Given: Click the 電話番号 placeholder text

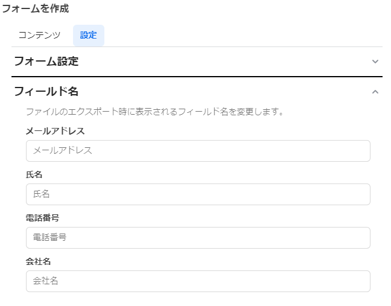Looking at the screenshot, I should click(x=50, y=238).
